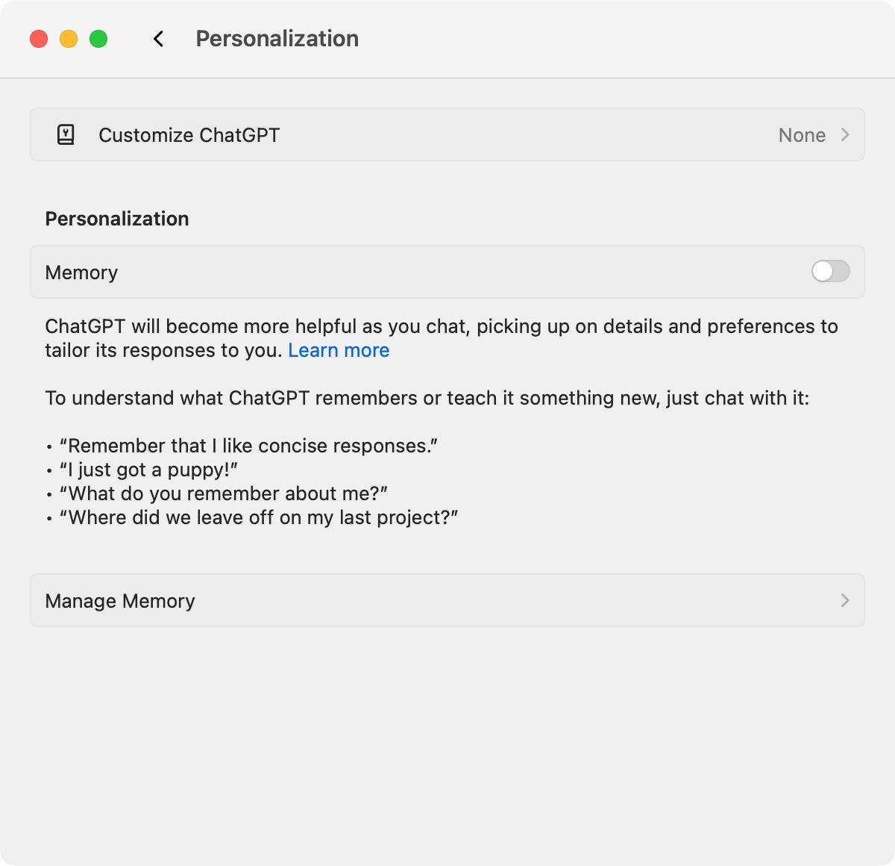
Task: Minimize the window with the yellow button
Action: [x=69, y=39]
